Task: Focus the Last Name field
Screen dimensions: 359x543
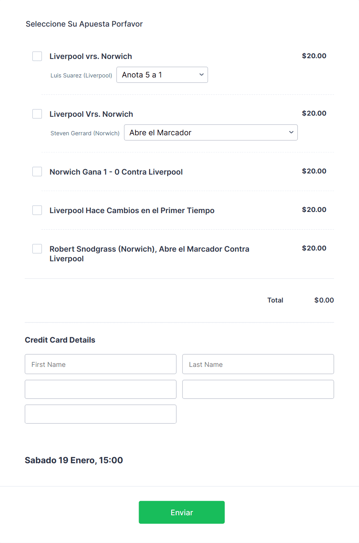Action: pyautogui.click(x=258, y=364)
